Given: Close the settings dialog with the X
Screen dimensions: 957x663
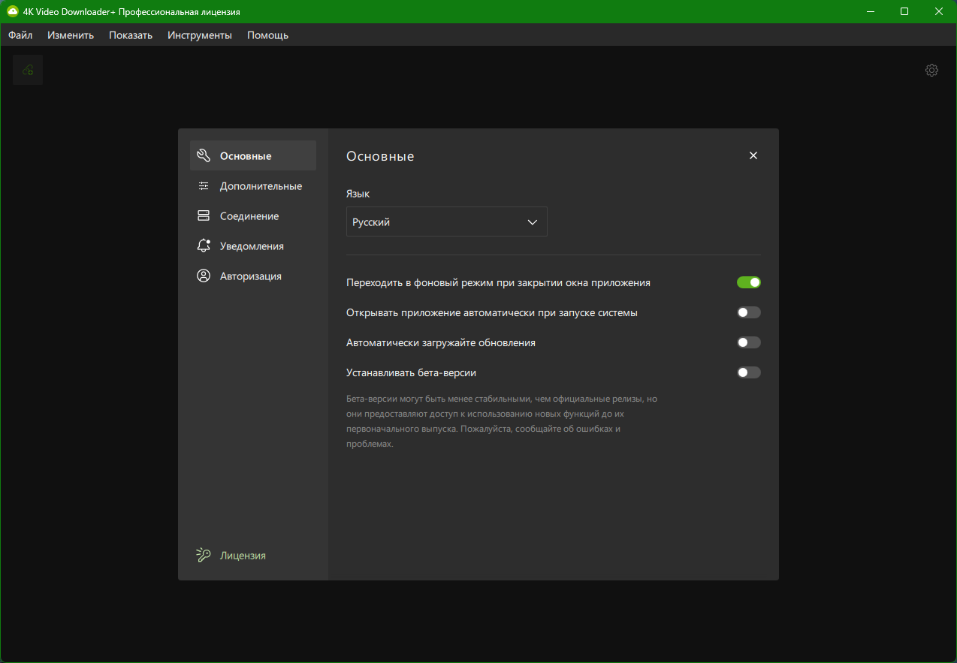Looking at the screenshot, I should 753,155.
